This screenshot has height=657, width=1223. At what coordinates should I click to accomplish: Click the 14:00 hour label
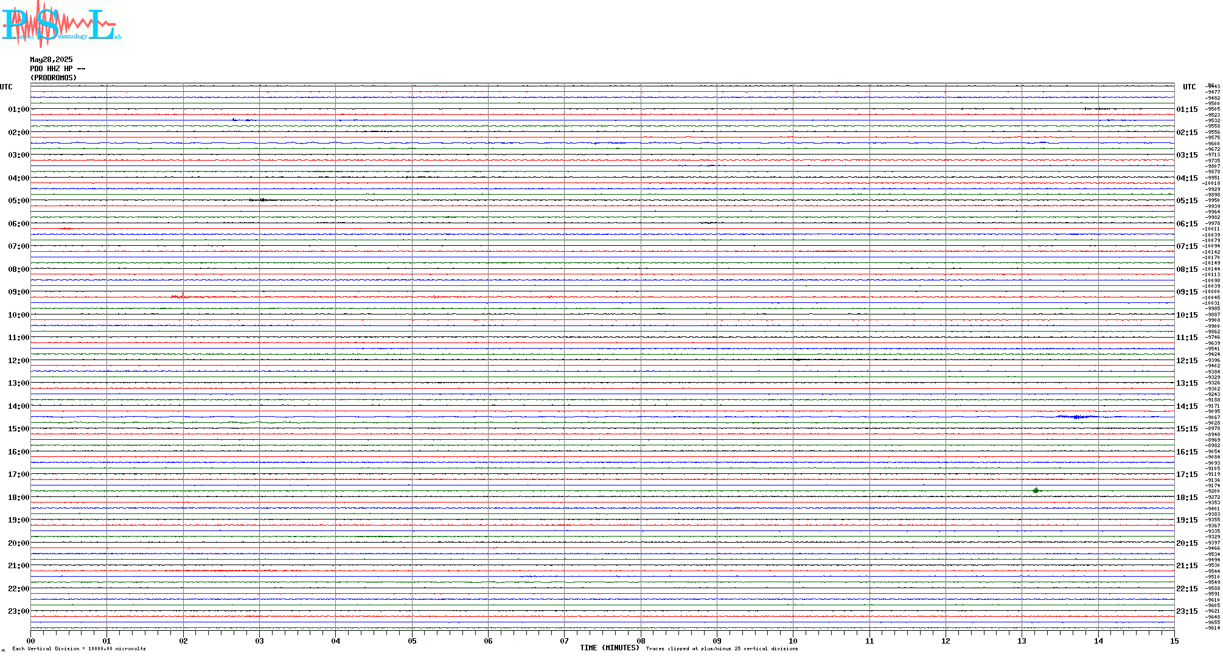[18, 406]
